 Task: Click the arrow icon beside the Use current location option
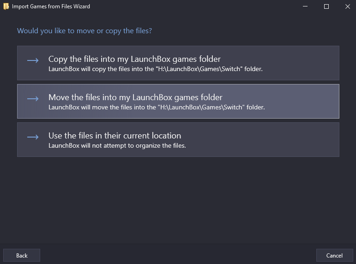point(33,137)
